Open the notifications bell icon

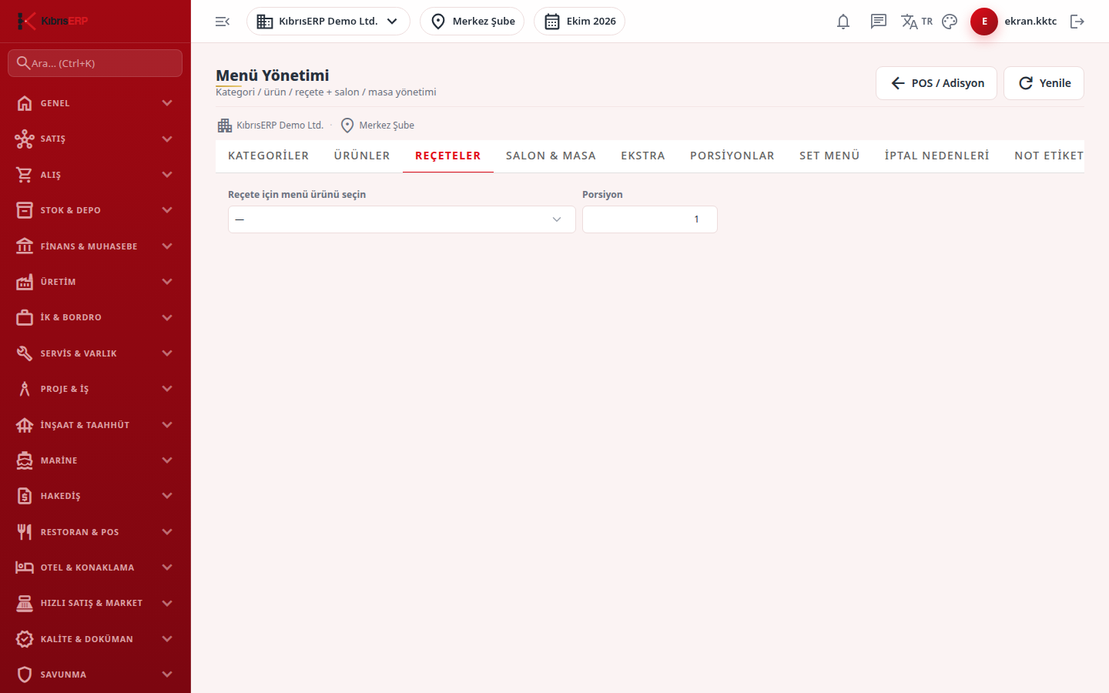tap(843, 22)
